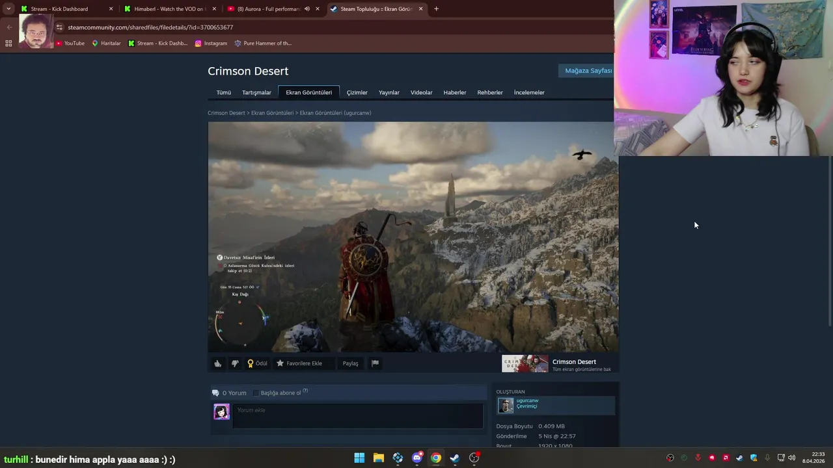Share the screenshot using Paylaş
This screenshot has height=468, width=833.
tap(351, 363)
